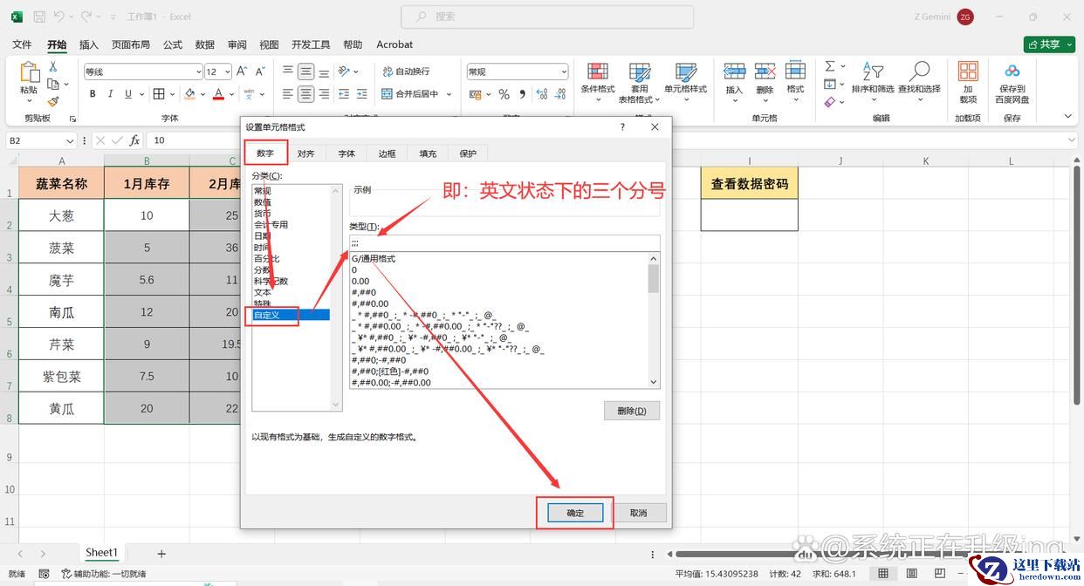Click the Paste (粘贴) clipboard icon

[x=29, y=73]
